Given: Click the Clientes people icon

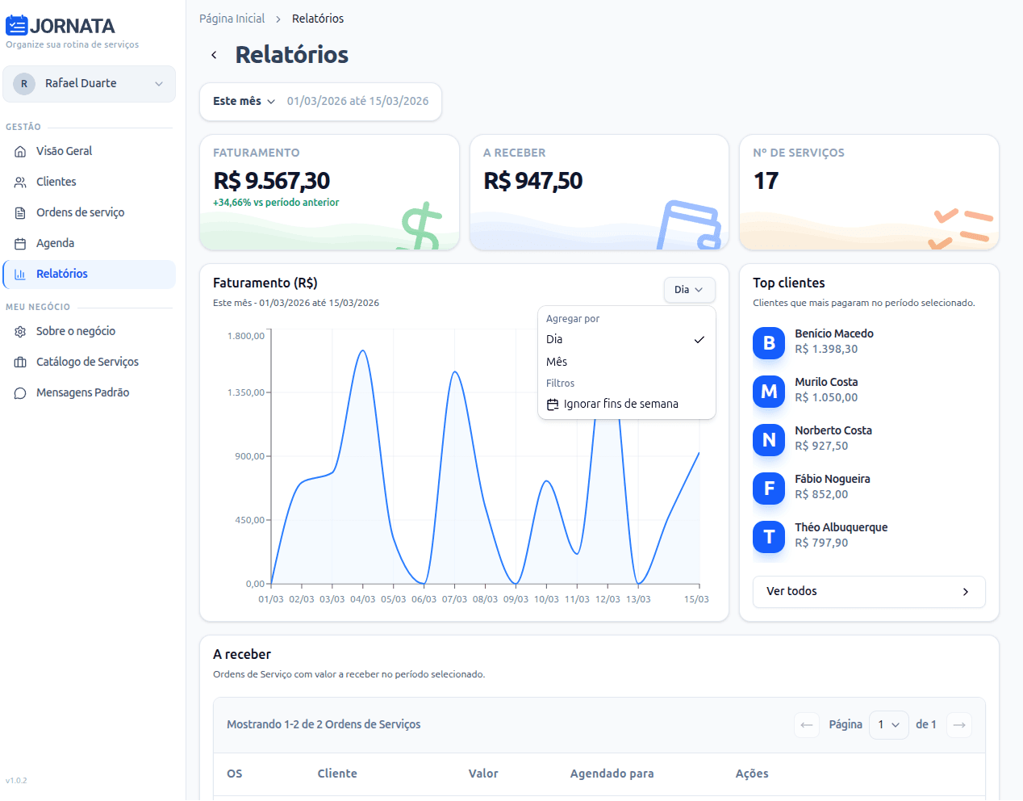Looking at the screenshot, I should tap(20, 182).
